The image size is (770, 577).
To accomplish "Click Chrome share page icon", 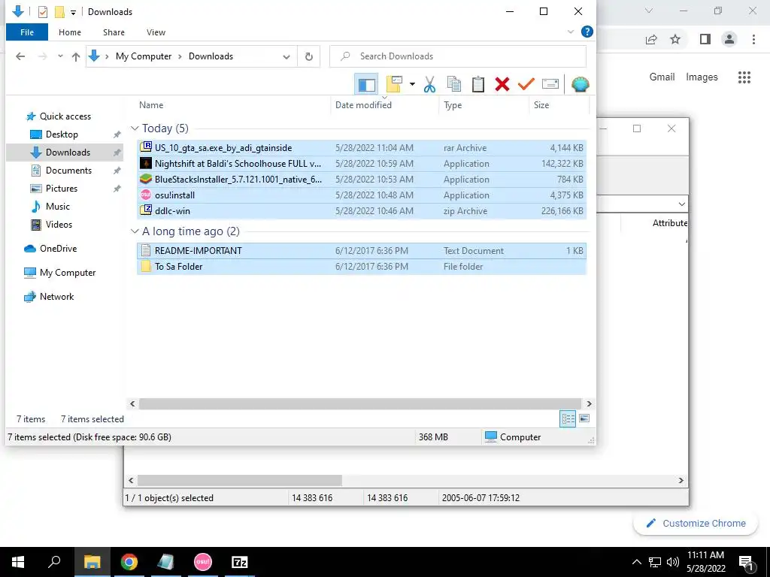I will tap(651, 39).
